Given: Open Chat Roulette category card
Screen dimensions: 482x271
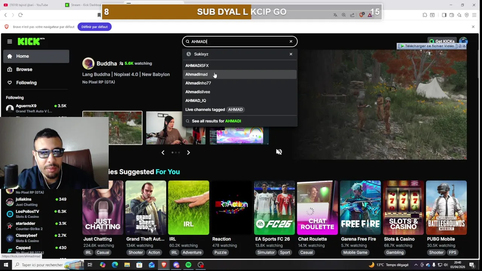Looking at the screenshot, I should (317, 208).
